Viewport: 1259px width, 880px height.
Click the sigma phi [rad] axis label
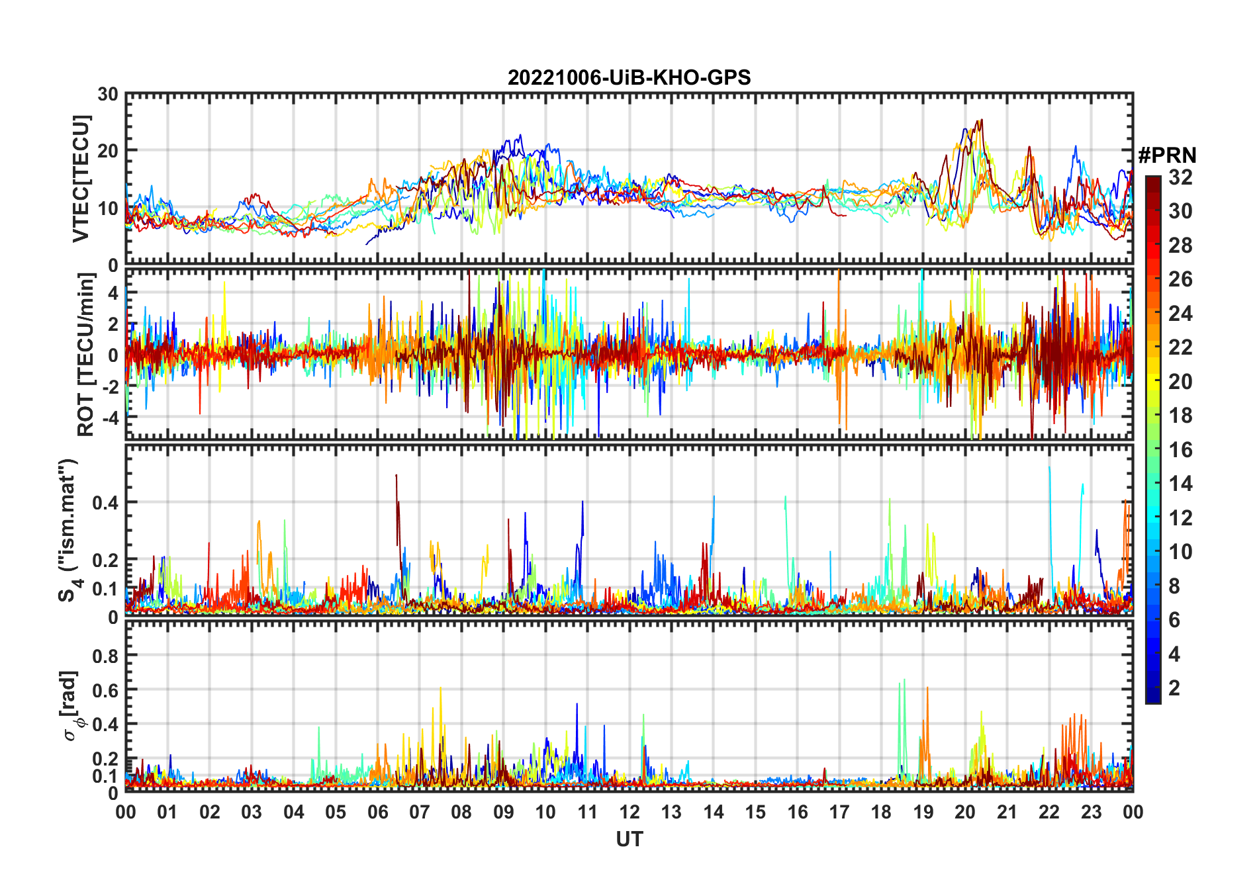[71, 706]
